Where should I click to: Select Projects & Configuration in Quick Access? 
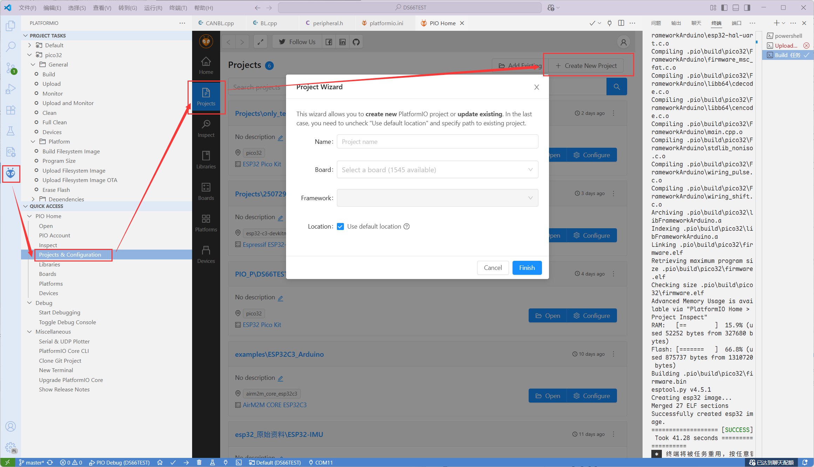click(x=70, y=255)
